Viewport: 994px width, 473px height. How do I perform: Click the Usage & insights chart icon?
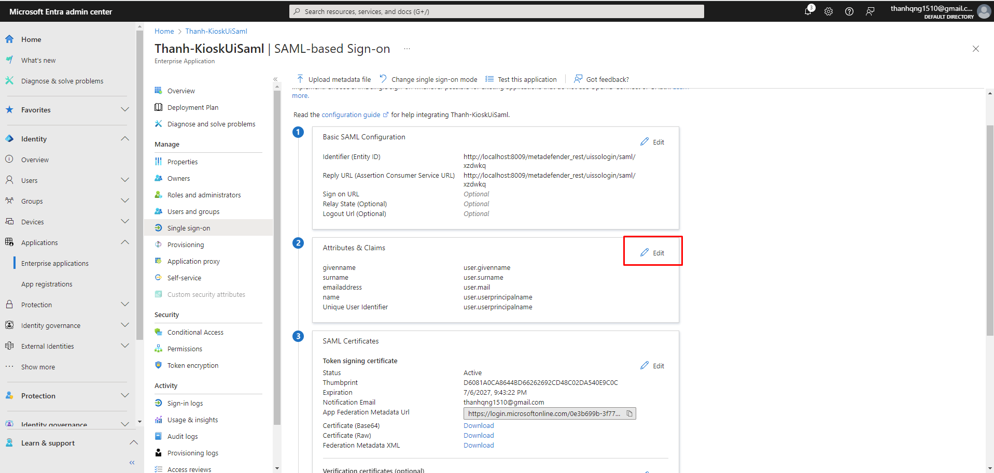[158, 420]
